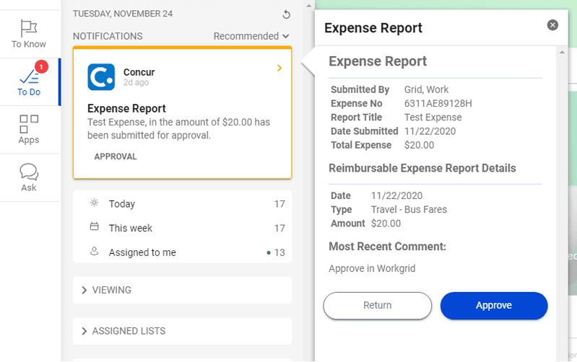Image resolution: width=577 pixels, height=362 pixels.
Task: Click the 13 count beside Assigned to me
Action: pos(279,252)
